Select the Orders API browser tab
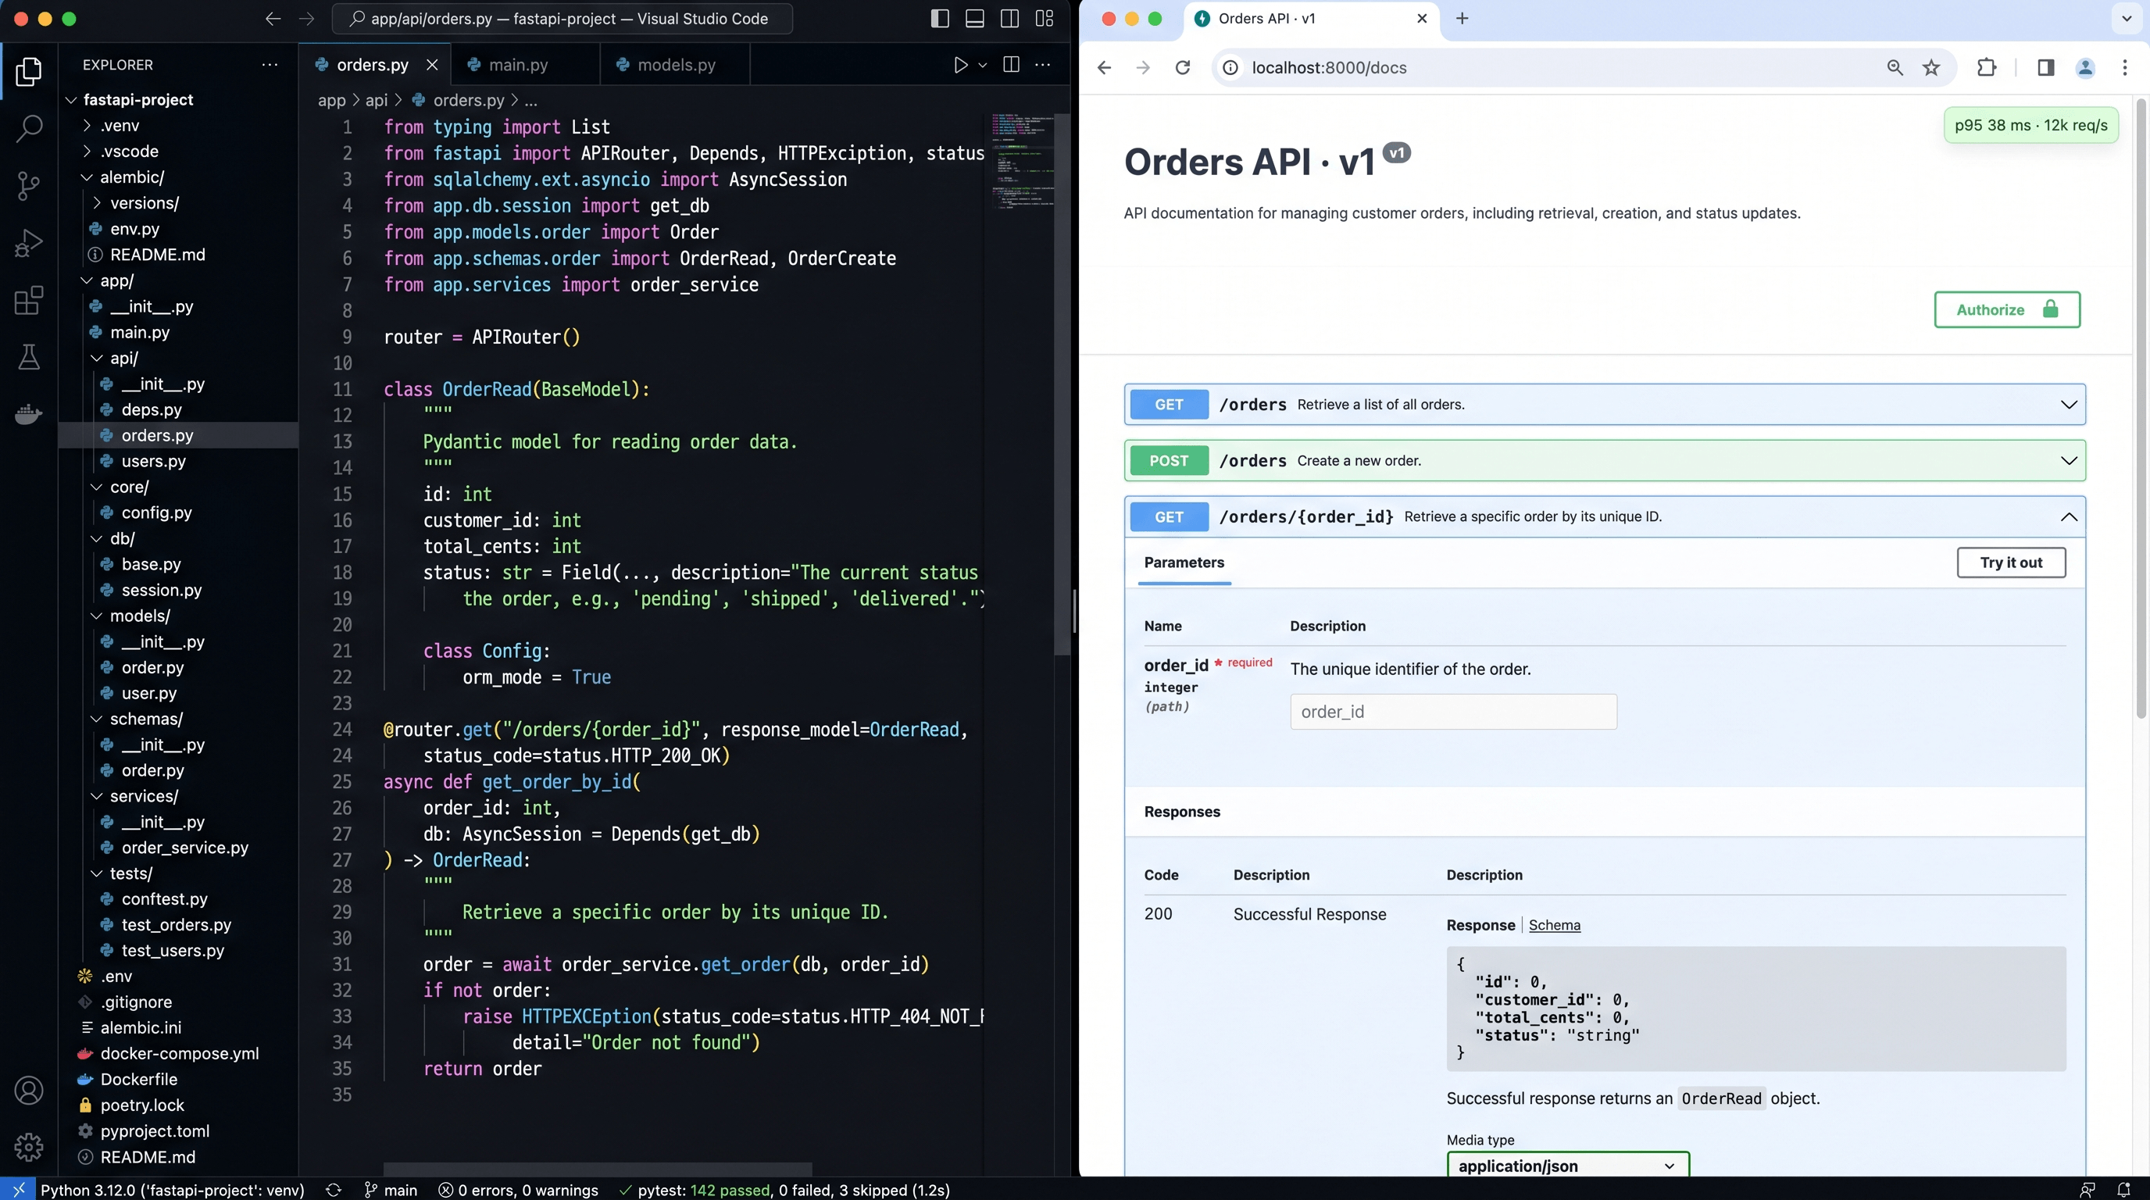The height and width of the screenshot is (1200, 2150). [1311, 18]
